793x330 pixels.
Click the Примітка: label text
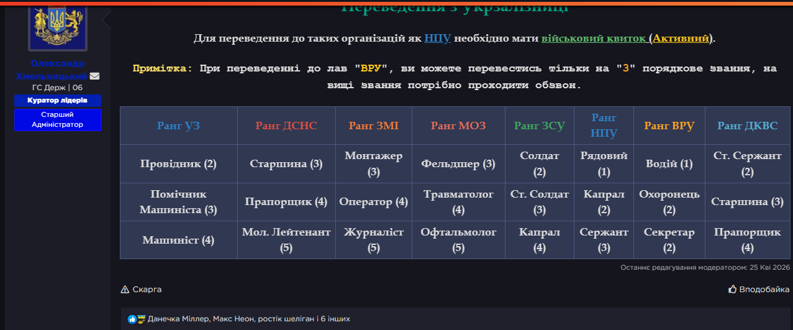pos(163,68)
